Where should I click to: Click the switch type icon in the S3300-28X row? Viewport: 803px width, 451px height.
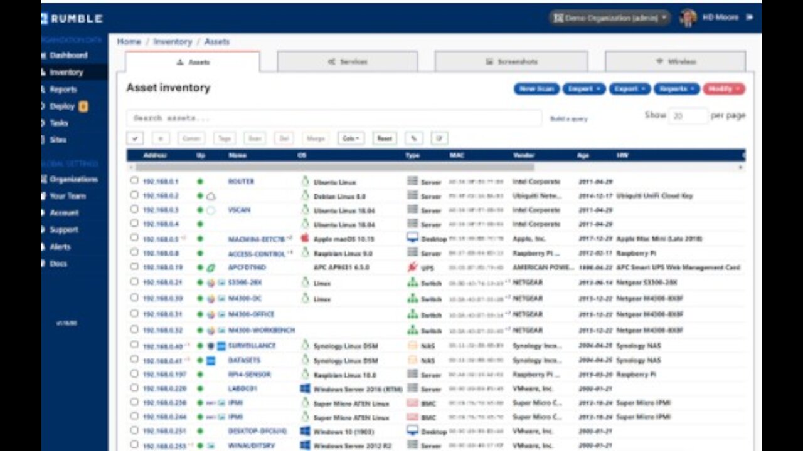point(412,282)
